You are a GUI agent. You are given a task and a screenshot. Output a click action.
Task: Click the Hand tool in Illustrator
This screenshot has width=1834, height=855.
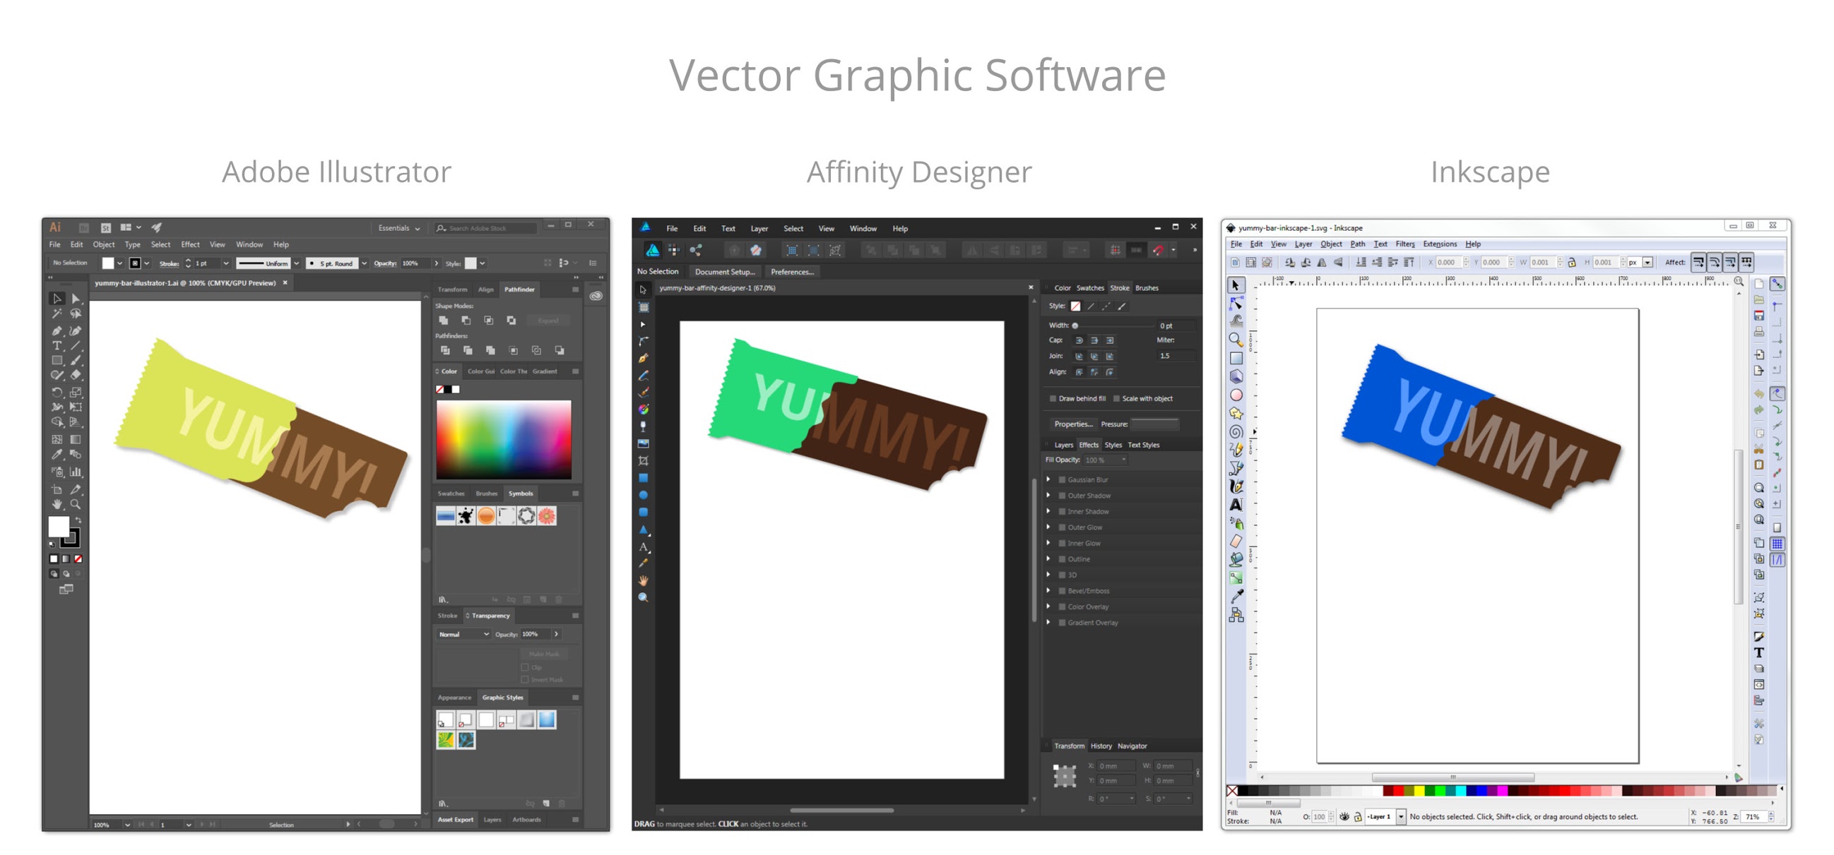click(57, 504)
